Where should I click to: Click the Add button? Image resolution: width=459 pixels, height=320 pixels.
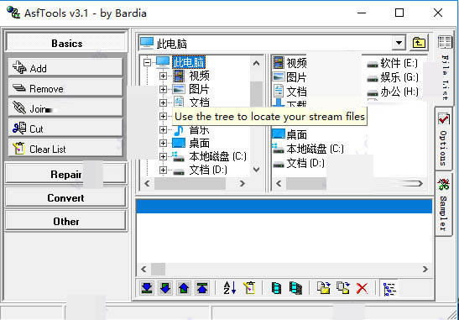click(x=65, y=68)
